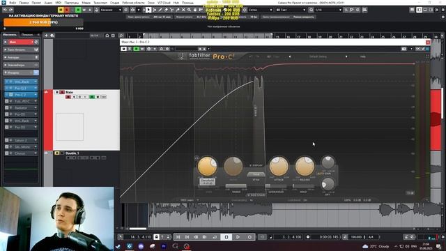Viewport: 446px width, 251px height.
Task: Open the Pro-C 2 Style selector
Action: click(256, 174)
